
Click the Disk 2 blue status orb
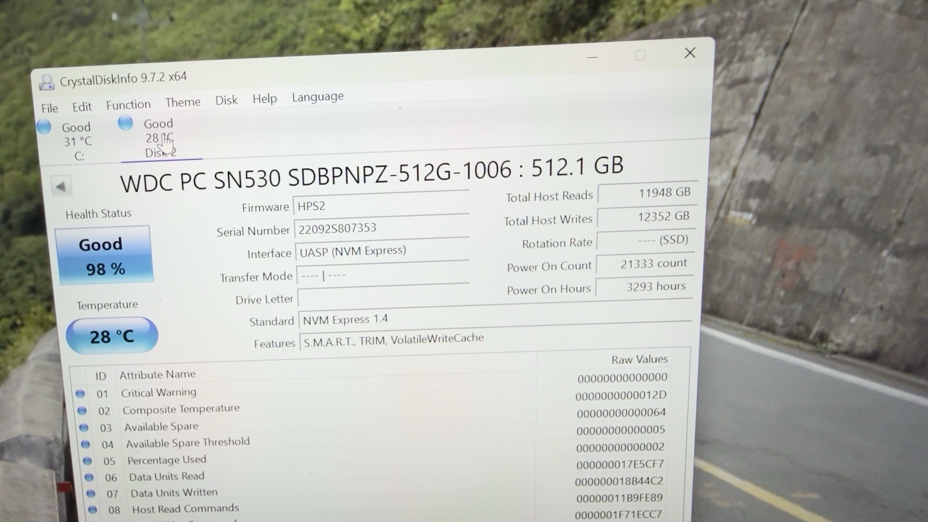(x=125, y=122)
